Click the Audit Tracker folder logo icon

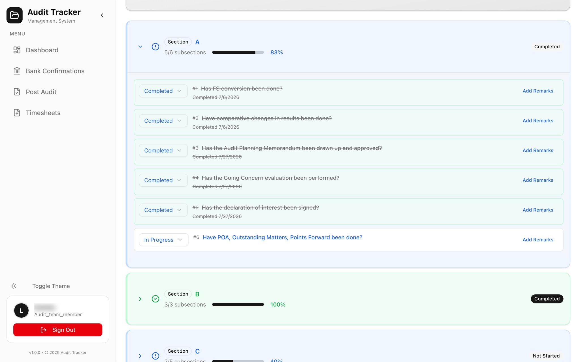(14, 15)
